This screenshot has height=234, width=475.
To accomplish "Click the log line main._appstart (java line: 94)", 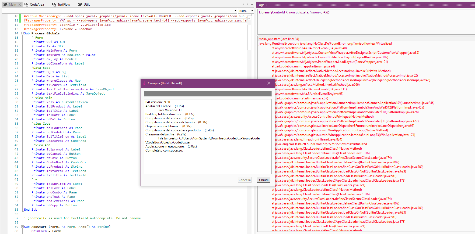I will pyautogui.click(x=279, y=39).
